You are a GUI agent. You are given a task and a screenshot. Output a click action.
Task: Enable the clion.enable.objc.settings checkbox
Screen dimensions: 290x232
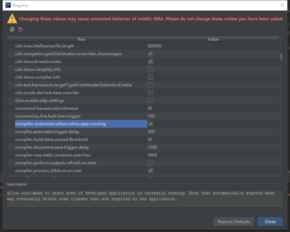[150, 101]
